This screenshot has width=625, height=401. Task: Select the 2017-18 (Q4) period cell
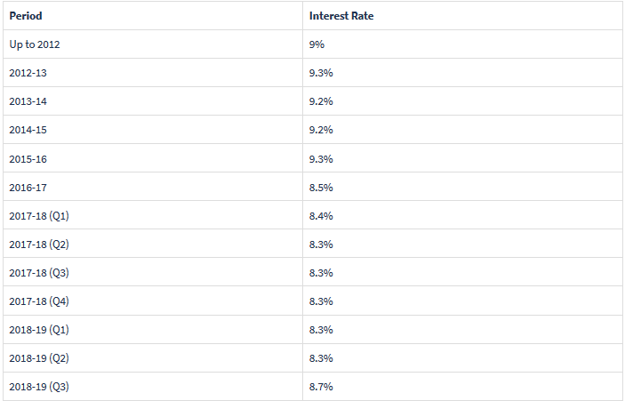[39, 301]
